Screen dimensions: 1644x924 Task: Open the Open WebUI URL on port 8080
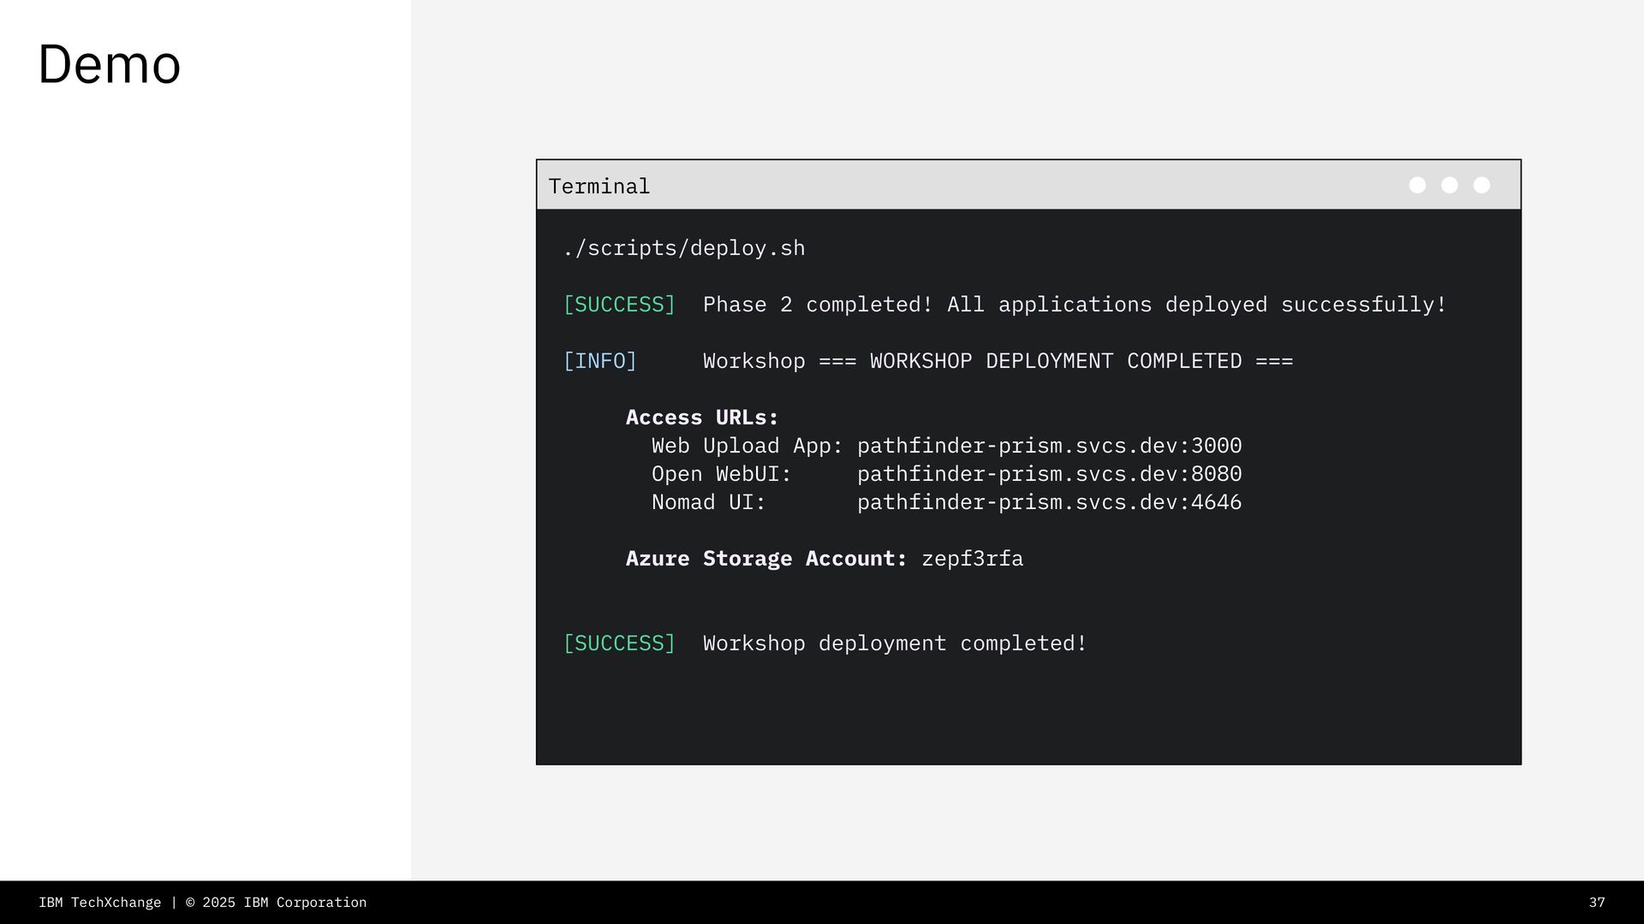[1049, 474]
